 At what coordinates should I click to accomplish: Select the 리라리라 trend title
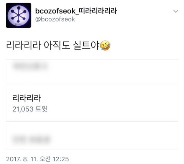tap(26, 98)
